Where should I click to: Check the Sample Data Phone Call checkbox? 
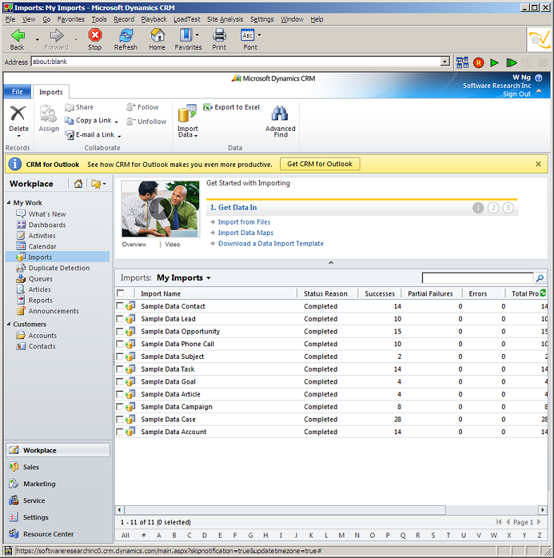[120, 344]
